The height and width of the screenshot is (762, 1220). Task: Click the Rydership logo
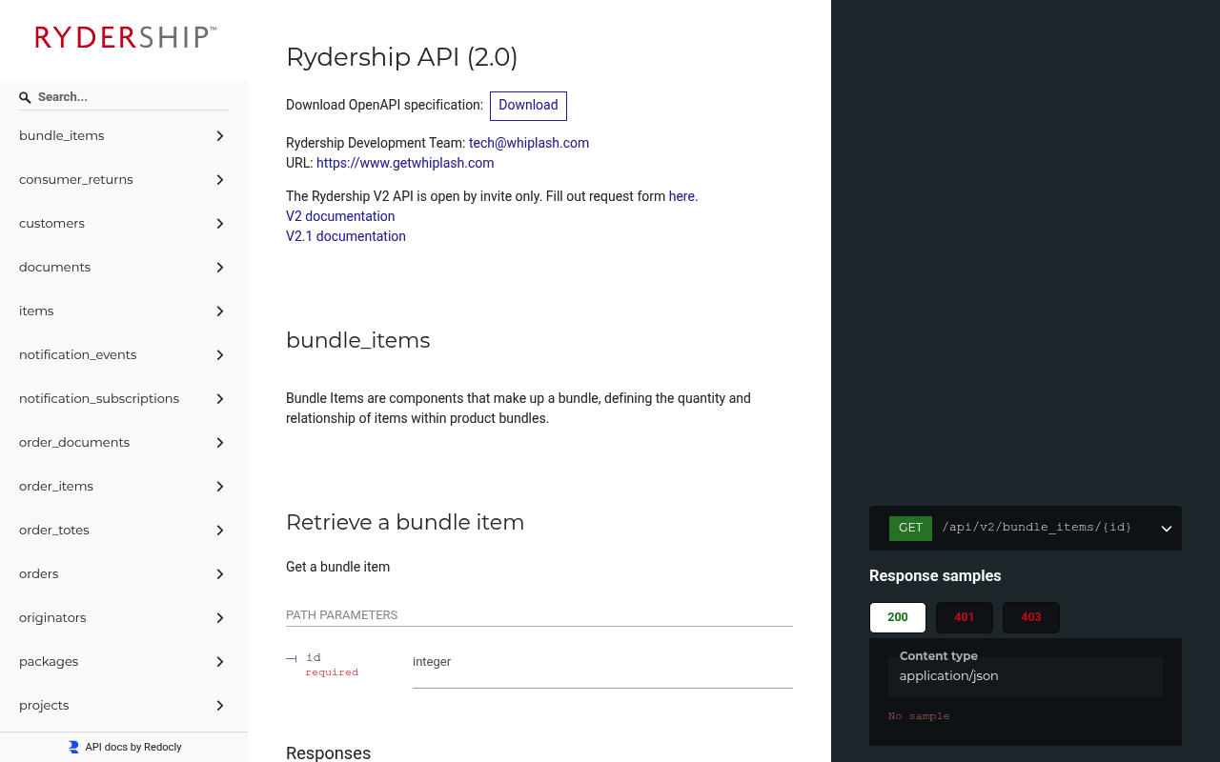[126, 37]
